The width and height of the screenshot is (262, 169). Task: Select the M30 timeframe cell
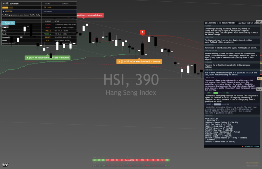click(x=112, y=160)
